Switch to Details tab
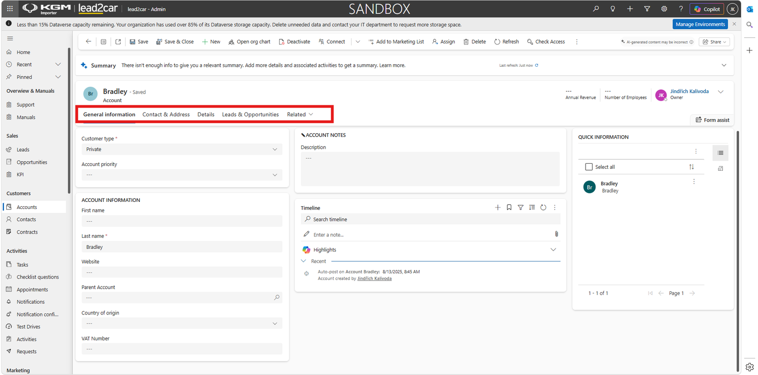Screen dimensions: 758x375 pyautogui.click(x=206, y=114)
